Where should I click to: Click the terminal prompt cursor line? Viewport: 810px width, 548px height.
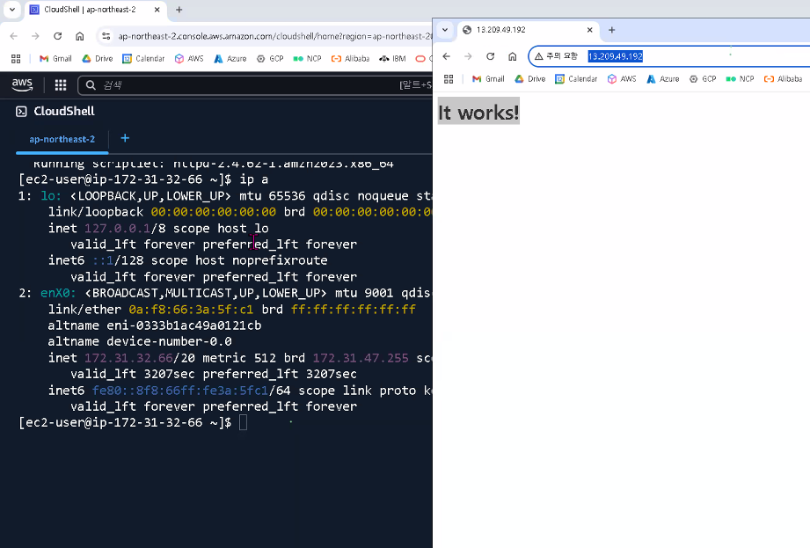134,422
